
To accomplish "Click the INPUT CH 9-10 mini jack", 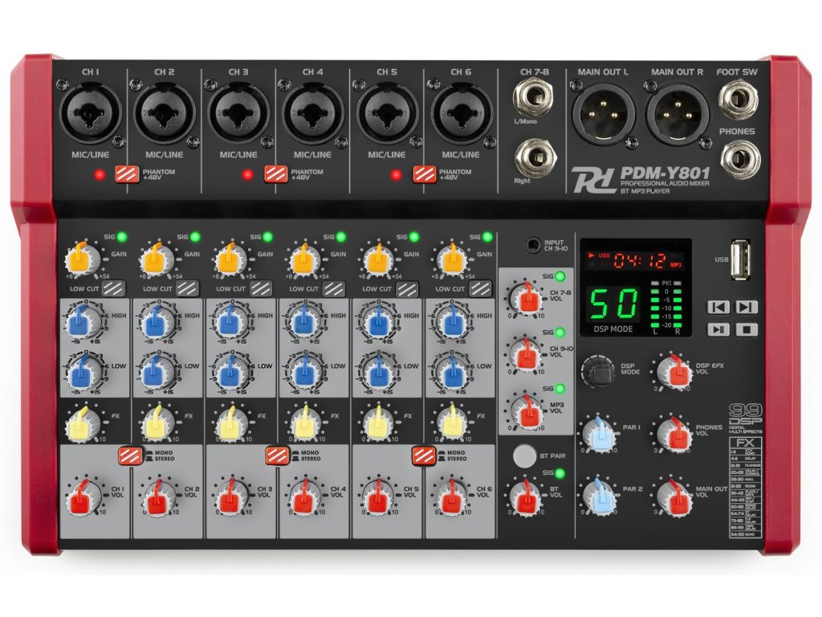I will (x=533, y=245).
